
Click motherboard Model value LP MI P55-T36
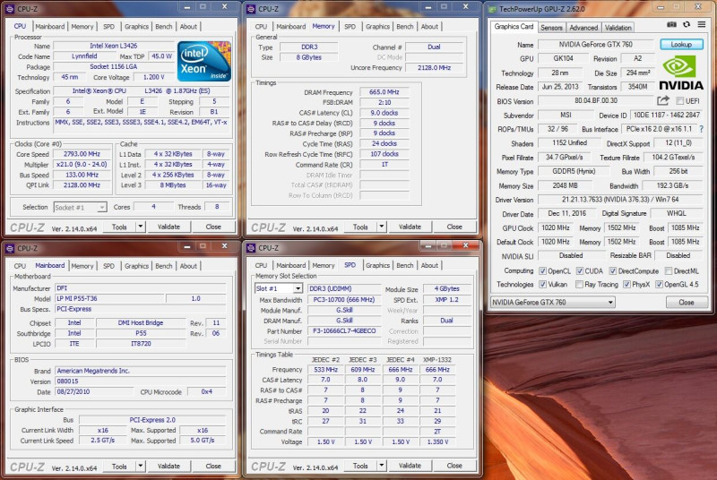point(108,299)
